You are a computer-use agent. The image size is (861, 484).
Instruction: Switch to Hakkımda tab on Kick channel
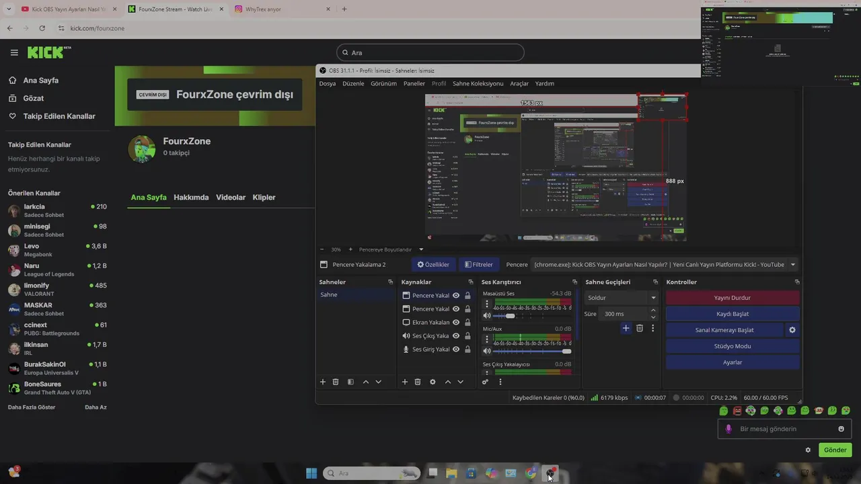click(x=191, y=198)
